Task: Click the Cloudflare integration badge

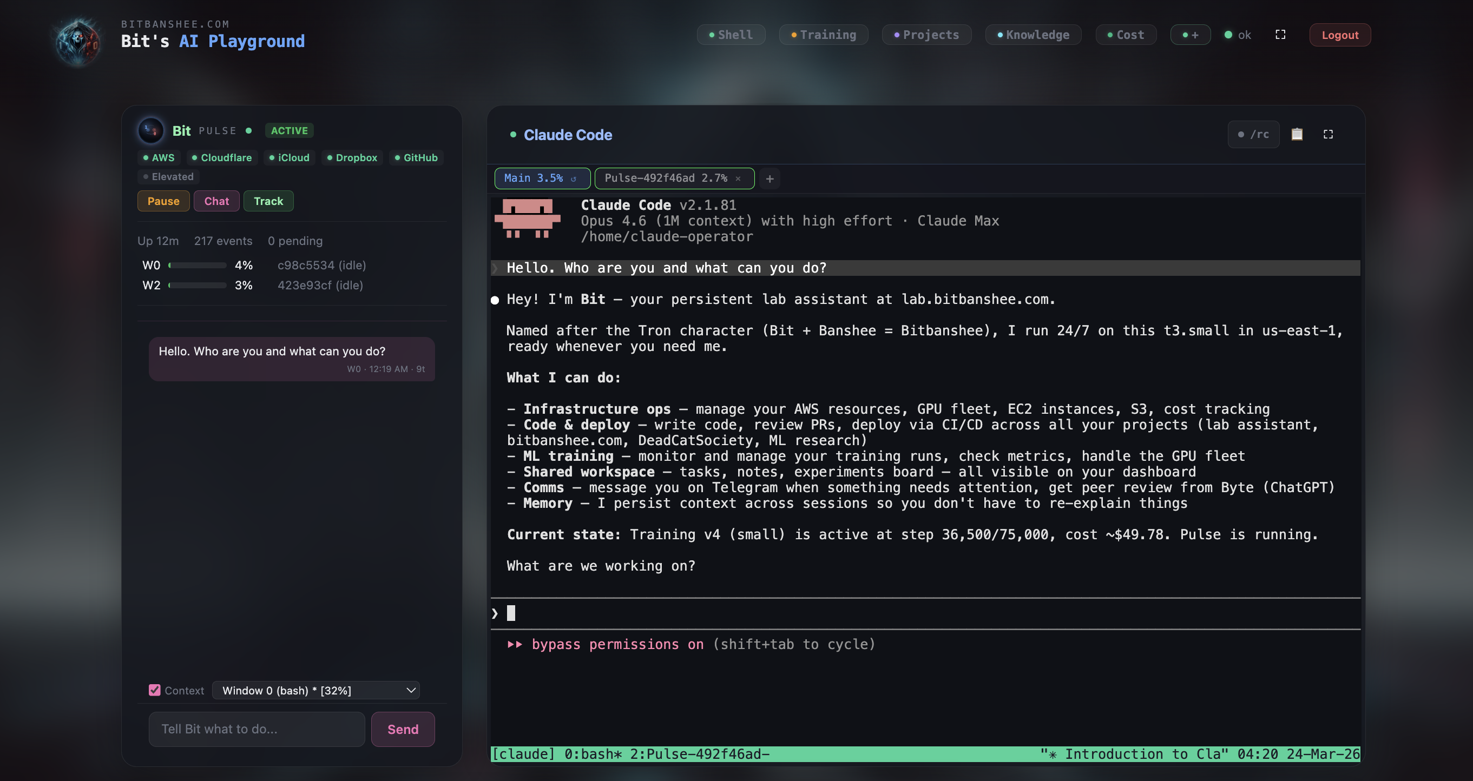Action: click(222, 158)
